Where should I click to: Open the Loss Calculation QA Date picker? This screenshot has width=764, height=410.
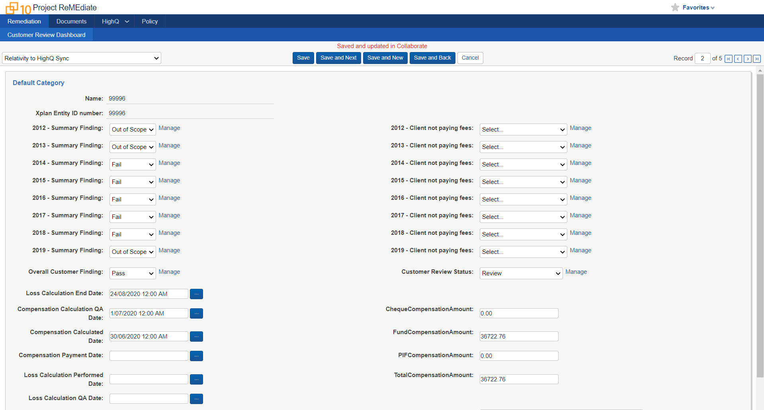point(196,398)
